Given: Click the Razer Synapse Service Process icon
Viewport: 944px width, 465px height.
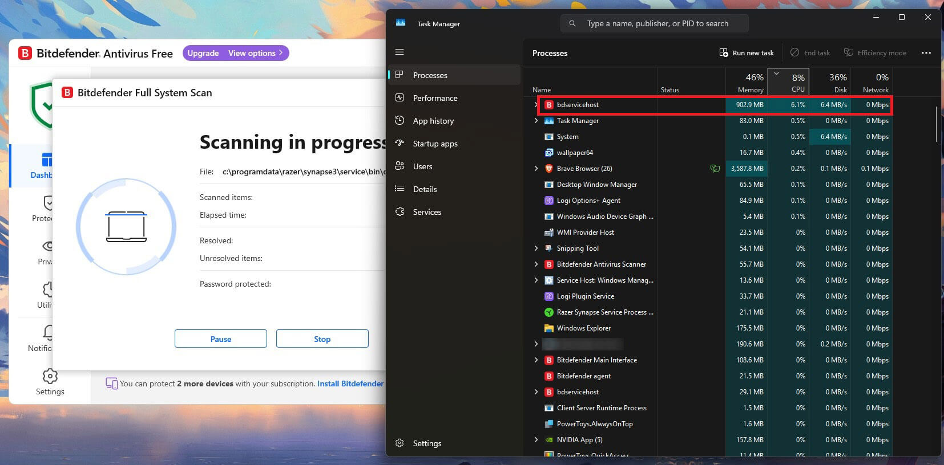Looking at the screenshot, I should click(x=548, y=312).
